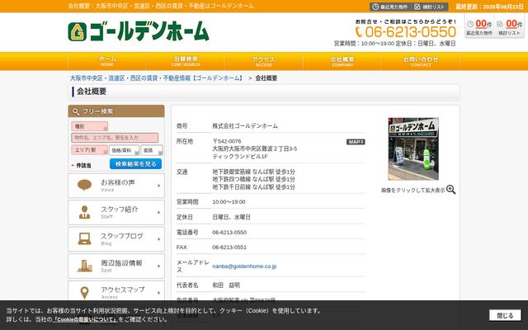Click the 00件 recently viewed counter

tap(483, 24)
